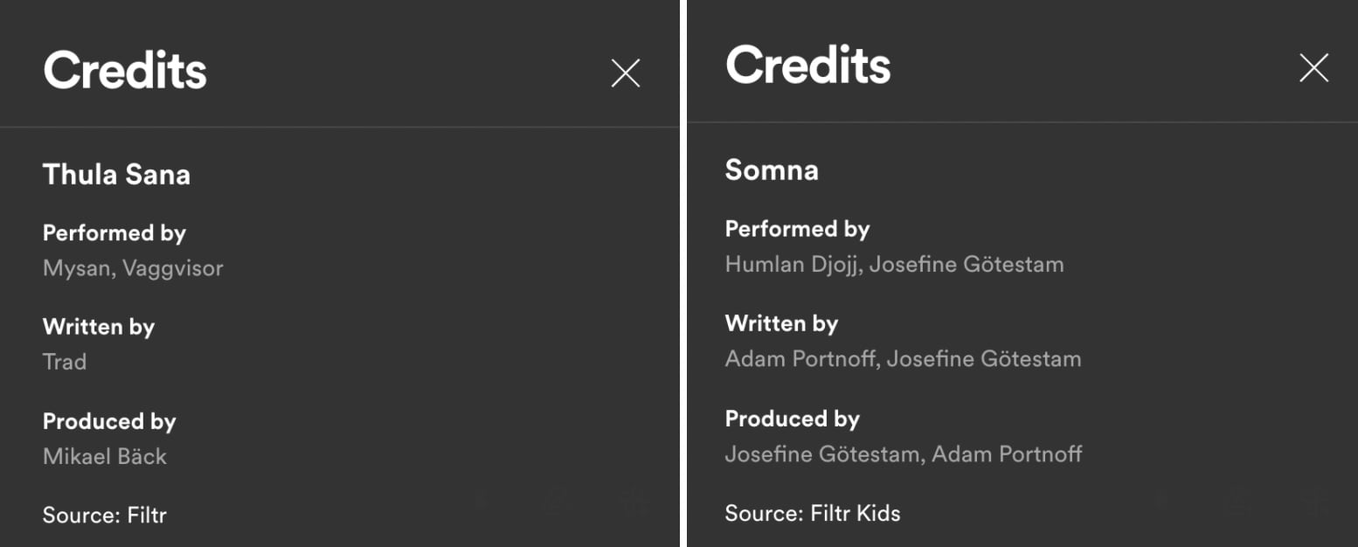
Task: Click the Somna song title
Action: pos(772,170)
